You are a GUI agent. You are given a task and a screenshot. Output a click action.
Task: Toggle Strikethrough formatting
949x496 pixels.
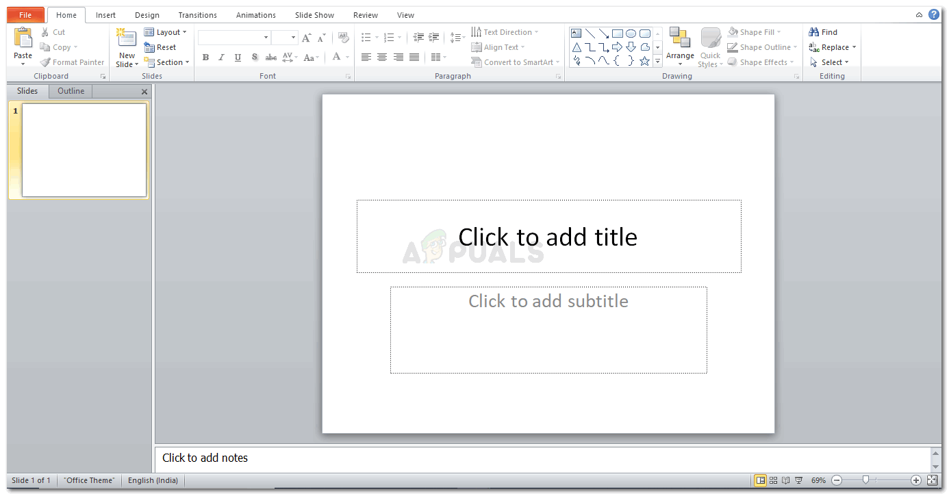271,57
